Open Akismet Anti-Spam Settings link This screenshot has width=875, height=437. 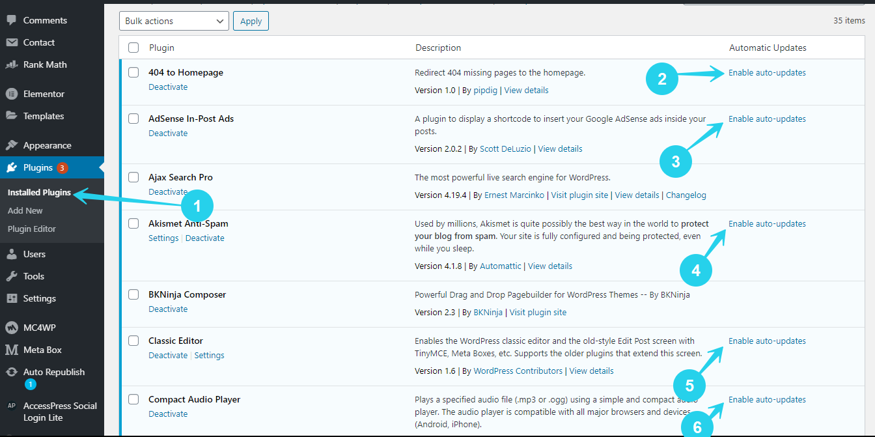(x=163, y=238)
